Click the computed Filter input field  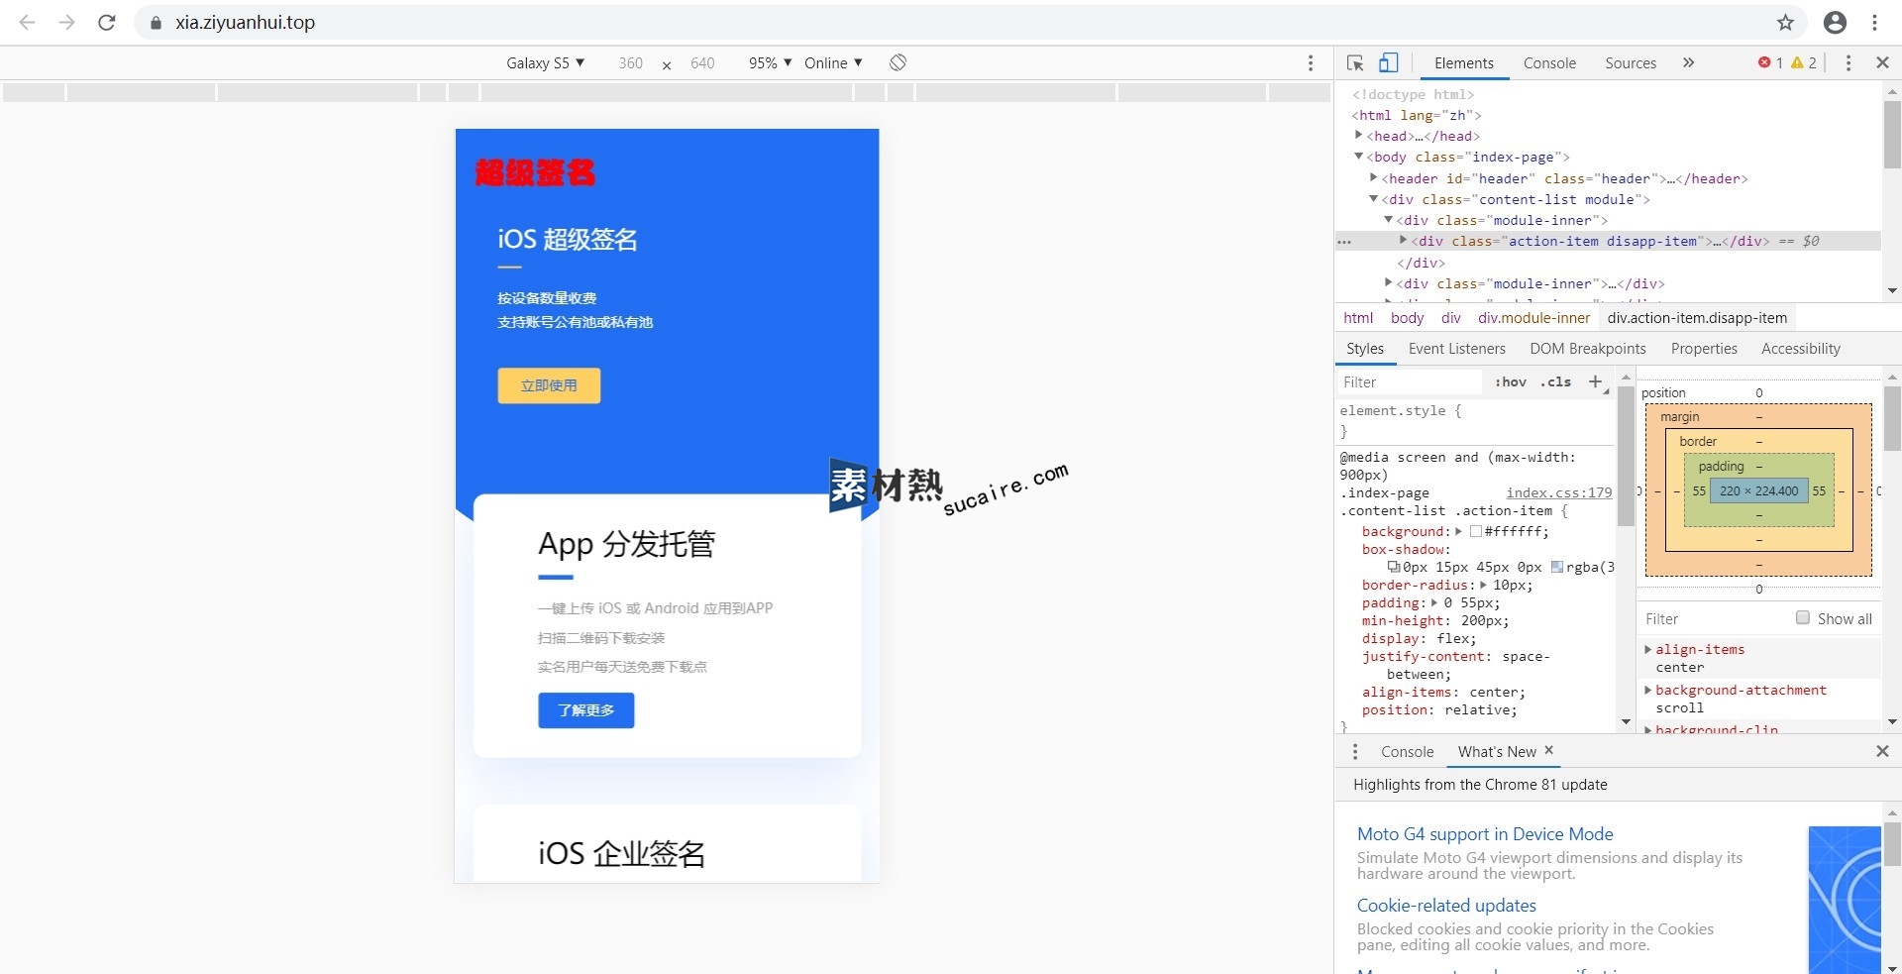click(1714, 618)
